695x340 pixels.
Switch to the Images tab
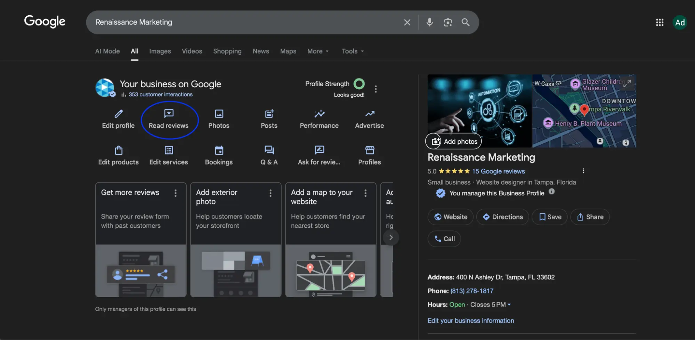tap(160, 51)
